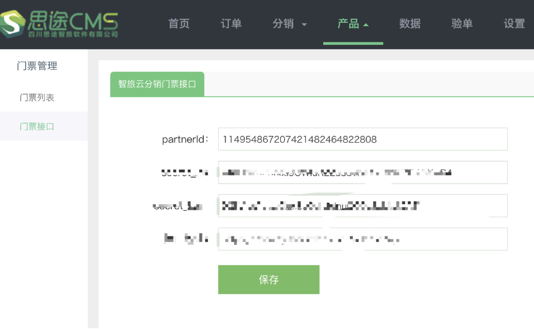Click the green S logo icon
The height and width of the screenshot is (329, 534).
click(12, 24)
